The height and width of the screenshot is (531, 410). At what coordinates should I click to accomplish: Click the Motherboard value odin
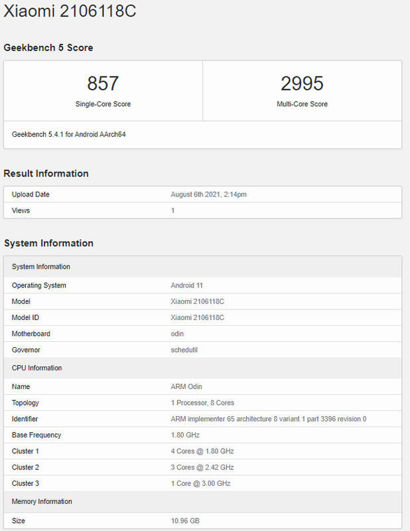(177, 334)
